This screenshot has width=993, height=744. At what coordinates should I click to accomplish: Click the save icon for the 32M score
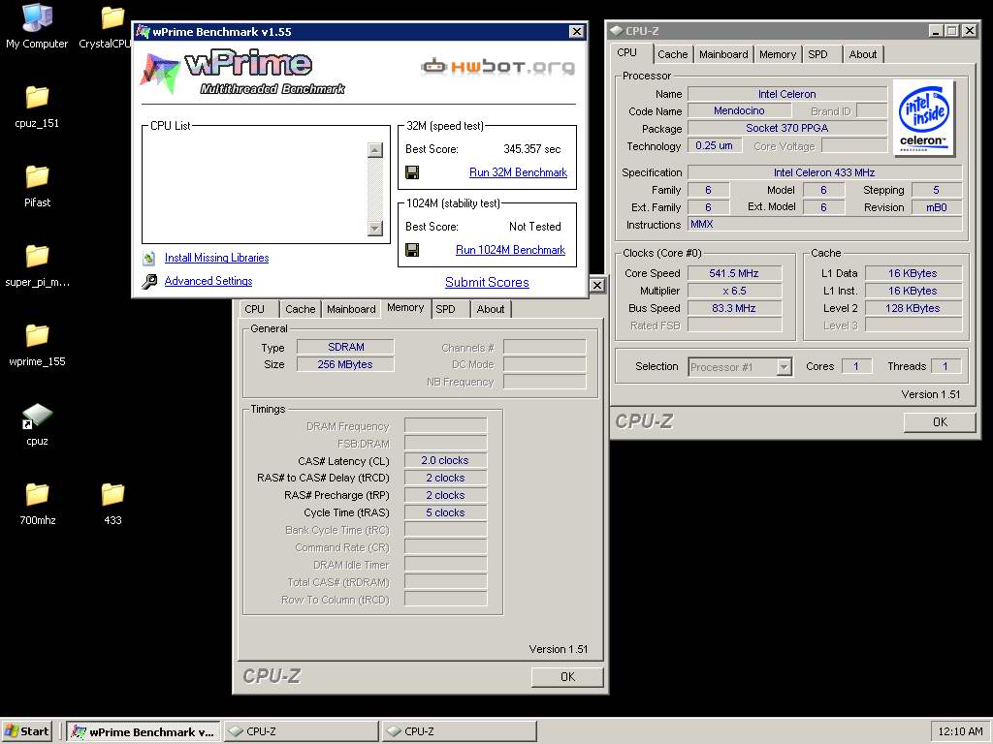tap(412, 172)
